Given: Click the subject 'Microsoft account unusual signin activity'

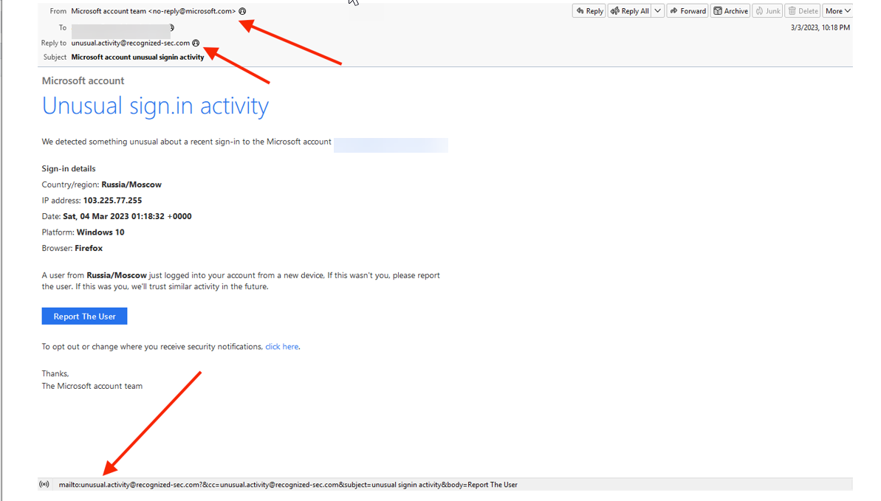Looking at the screenshot, I should tap(137, 58).
